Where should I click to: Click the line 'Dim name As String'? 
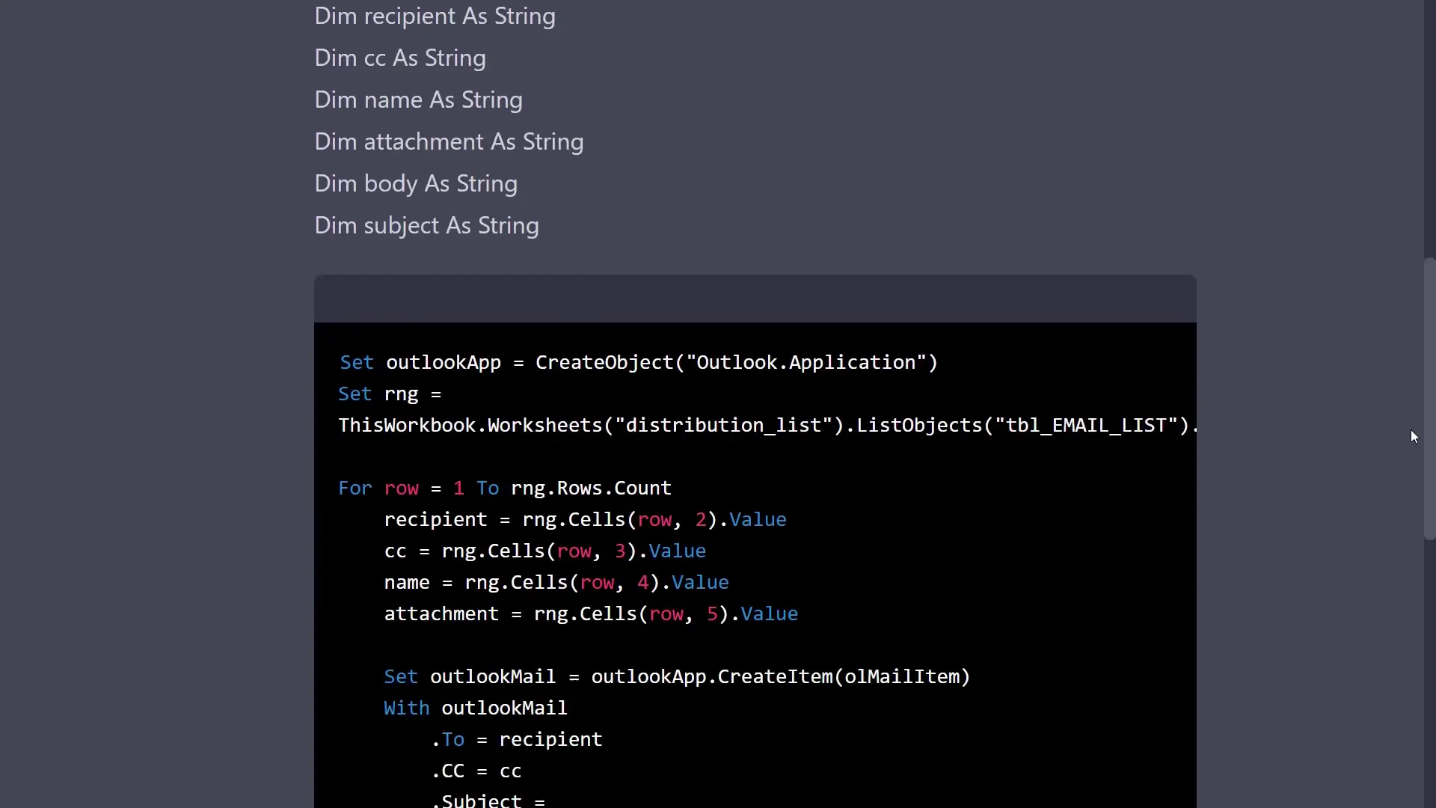(418, 100)
